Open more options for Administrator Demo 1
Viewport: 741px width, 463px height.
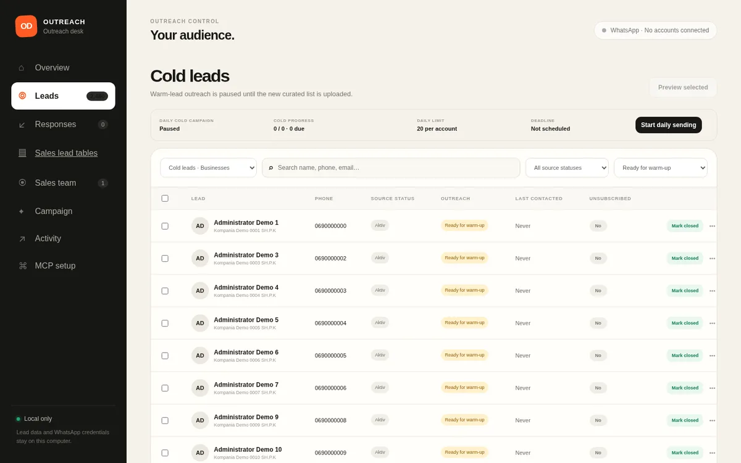[712, 226]
